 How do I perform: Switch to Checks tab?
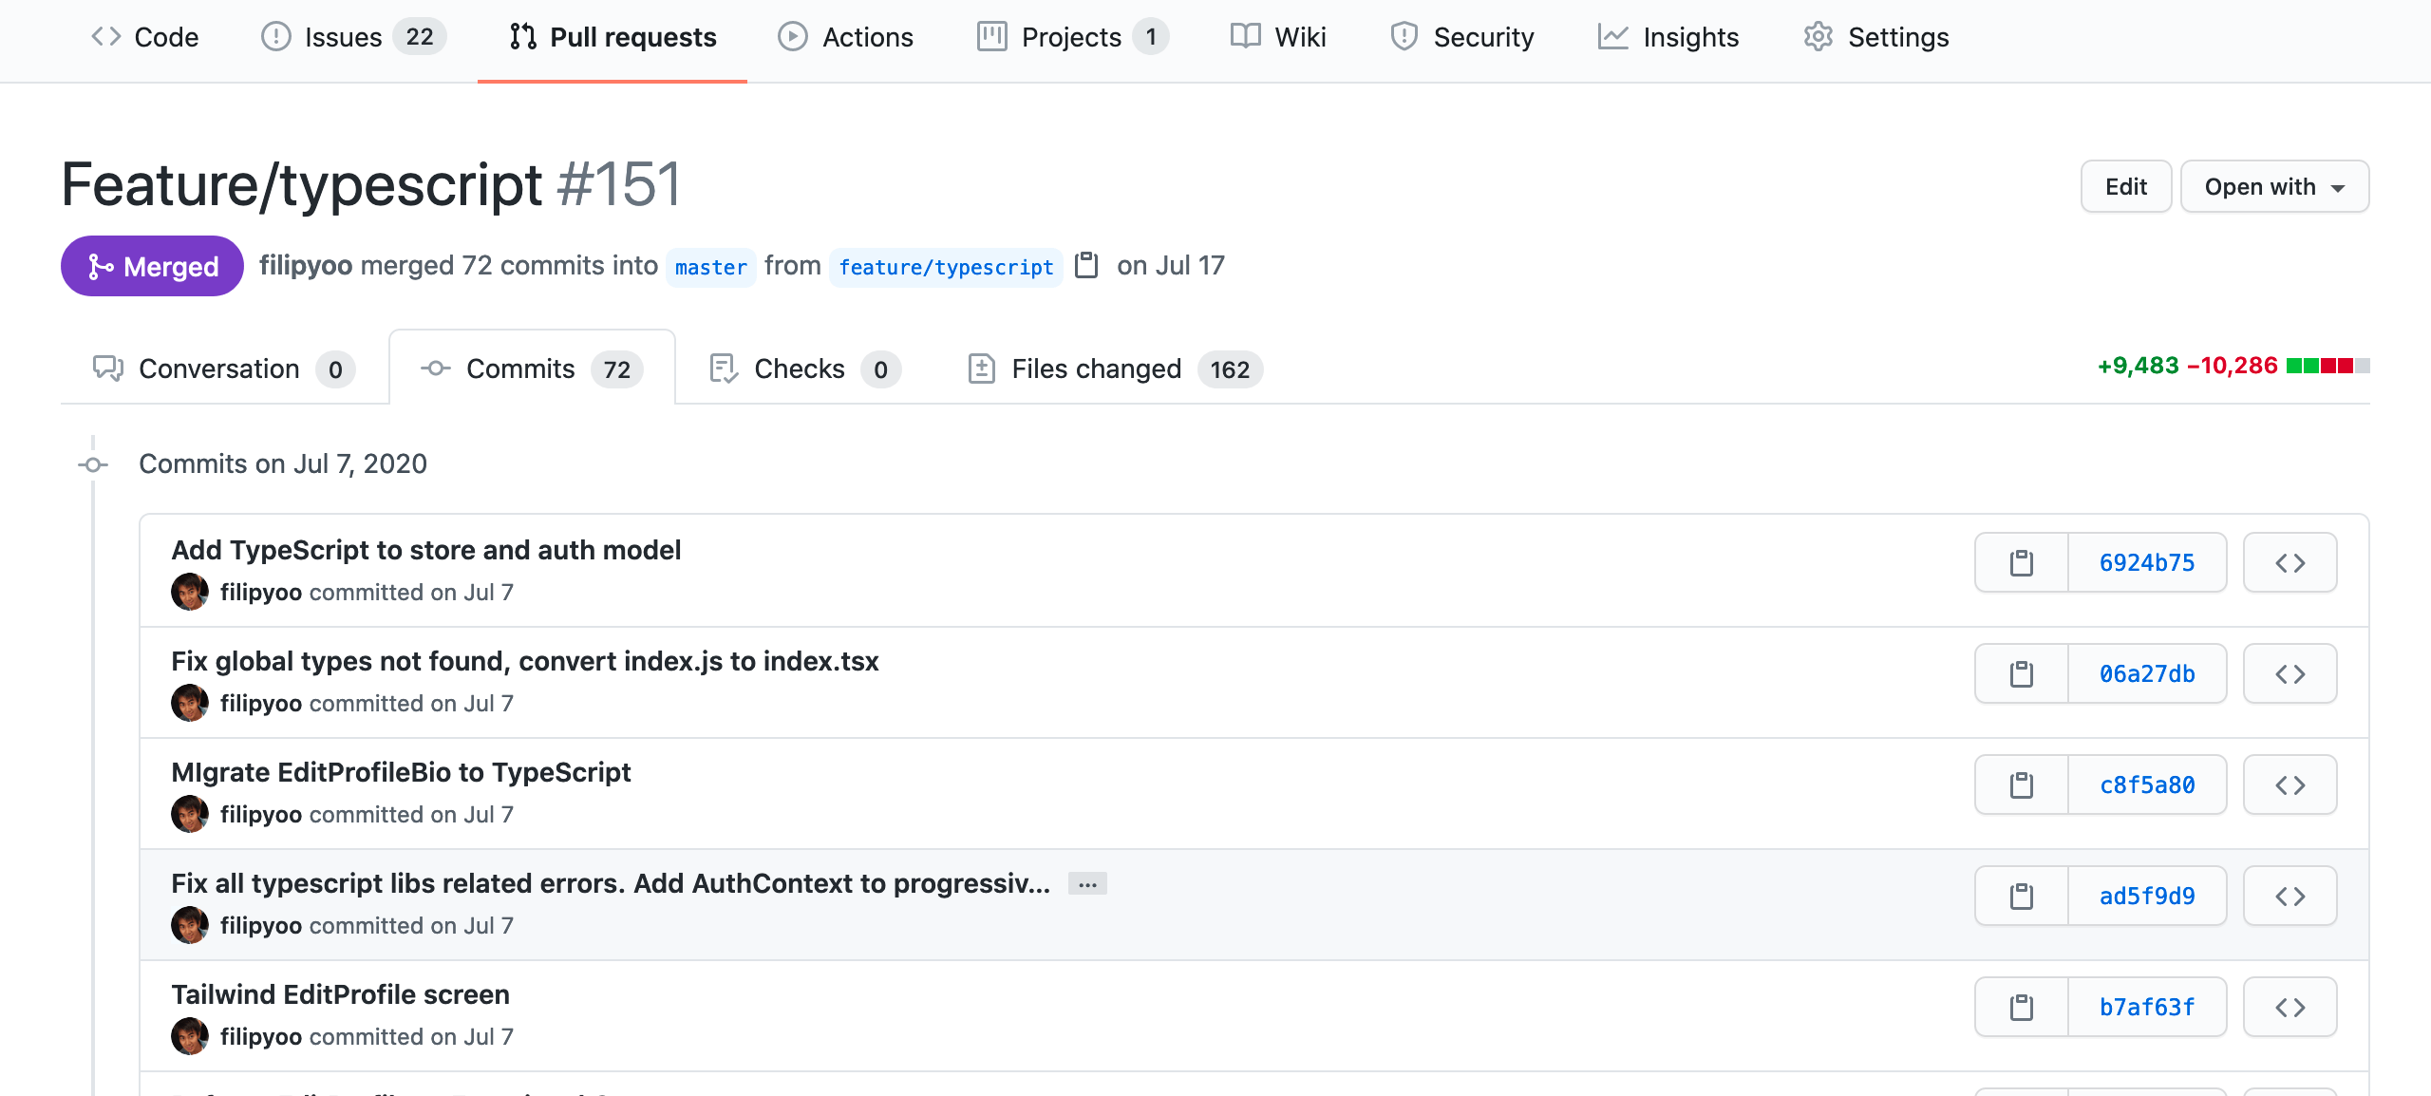(x=805, y=368)
